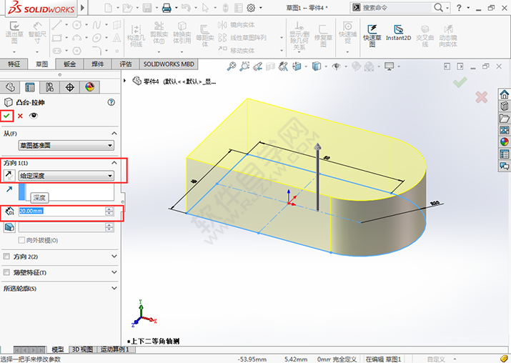The height and width of the screenshot is (363, 511).
Task: Enable Direction 2 checkbox
Action: tap(6, 257)
